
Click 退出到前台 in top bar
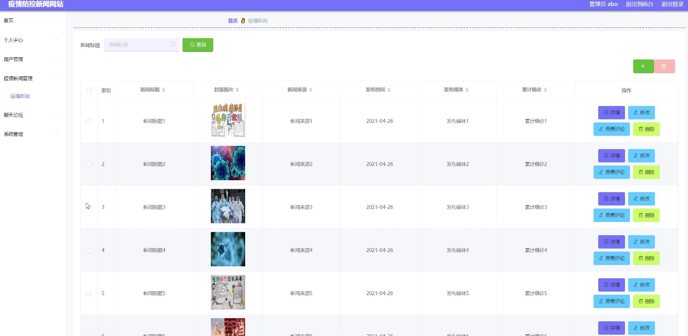(640, 4)
